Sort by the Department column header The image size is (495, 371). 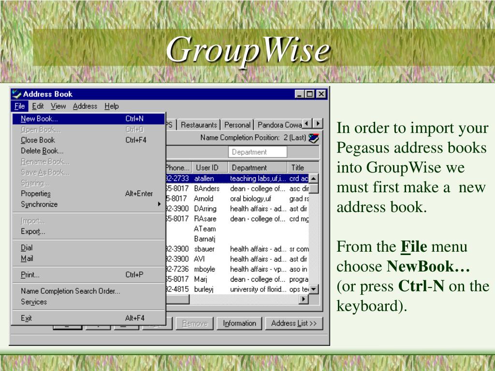(258, 168)
